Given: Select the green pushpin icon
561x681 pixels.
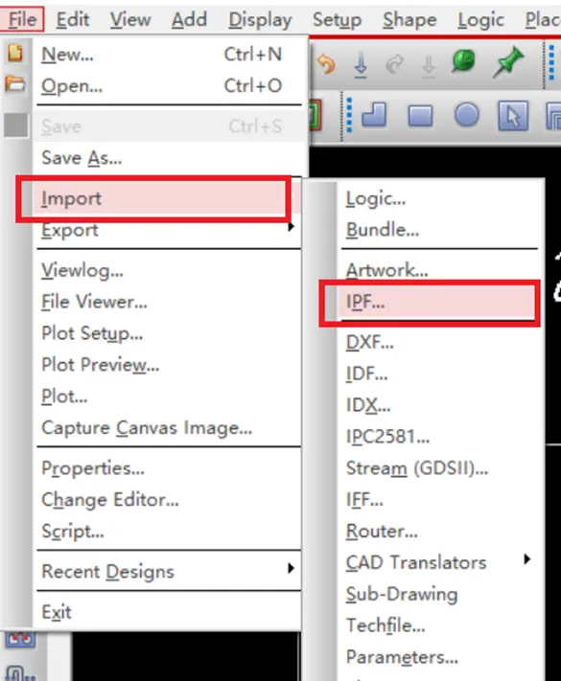Looking at the screenshot, I should 508,62.
